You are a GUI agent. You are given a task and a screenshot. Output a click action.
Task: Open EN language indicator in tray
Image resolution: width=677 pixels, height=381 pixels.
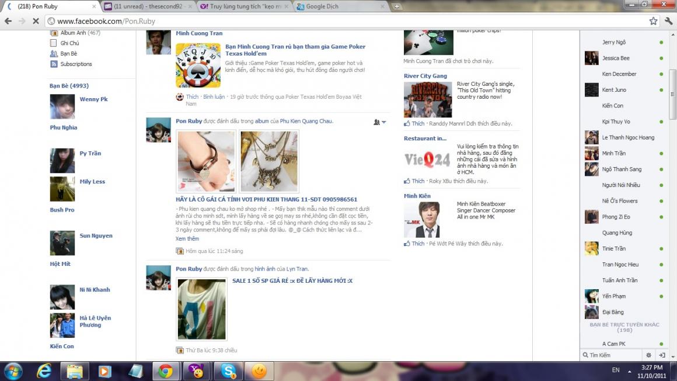616,370
